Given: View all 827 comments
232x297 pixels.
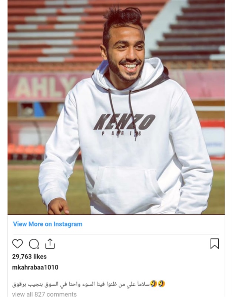Looking at the screenshot, I should (x=44, y=294).
